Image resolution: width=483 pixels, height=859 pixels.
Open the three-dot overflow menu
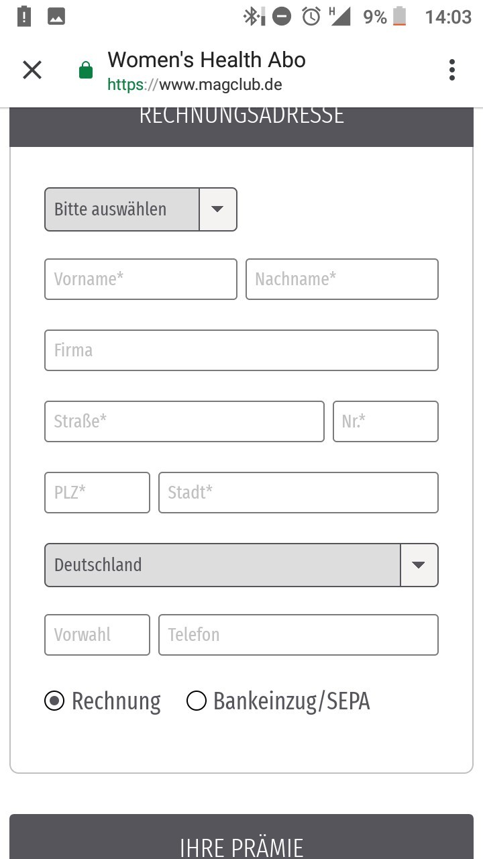(452, 70)
